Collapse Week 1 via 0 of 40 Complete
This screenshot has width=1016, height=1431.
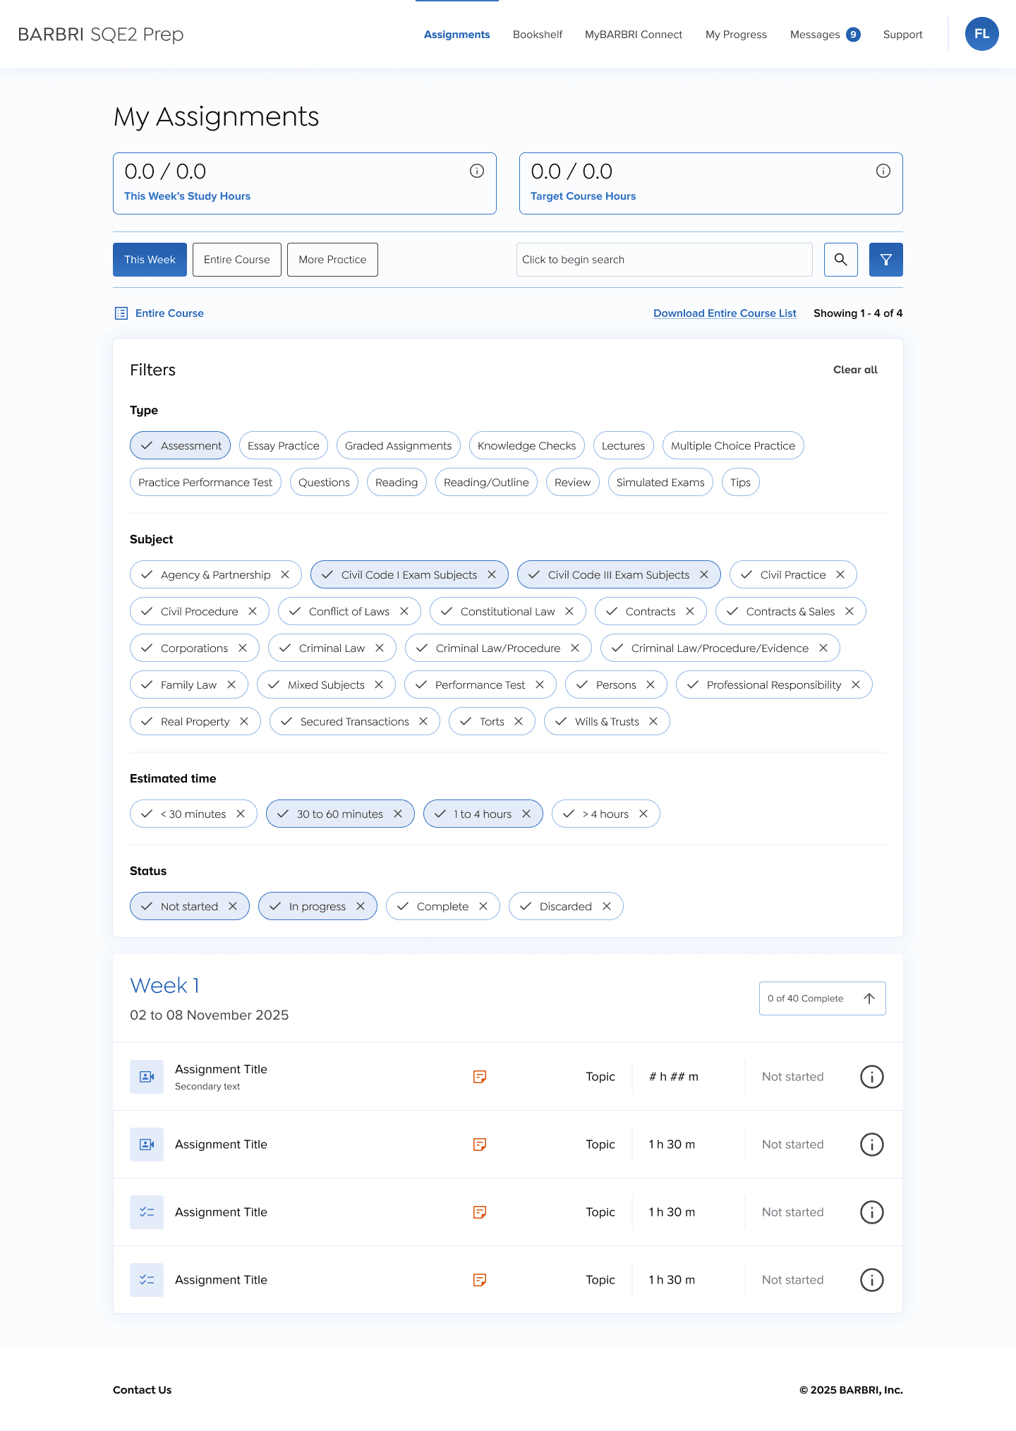pos(823,998)
